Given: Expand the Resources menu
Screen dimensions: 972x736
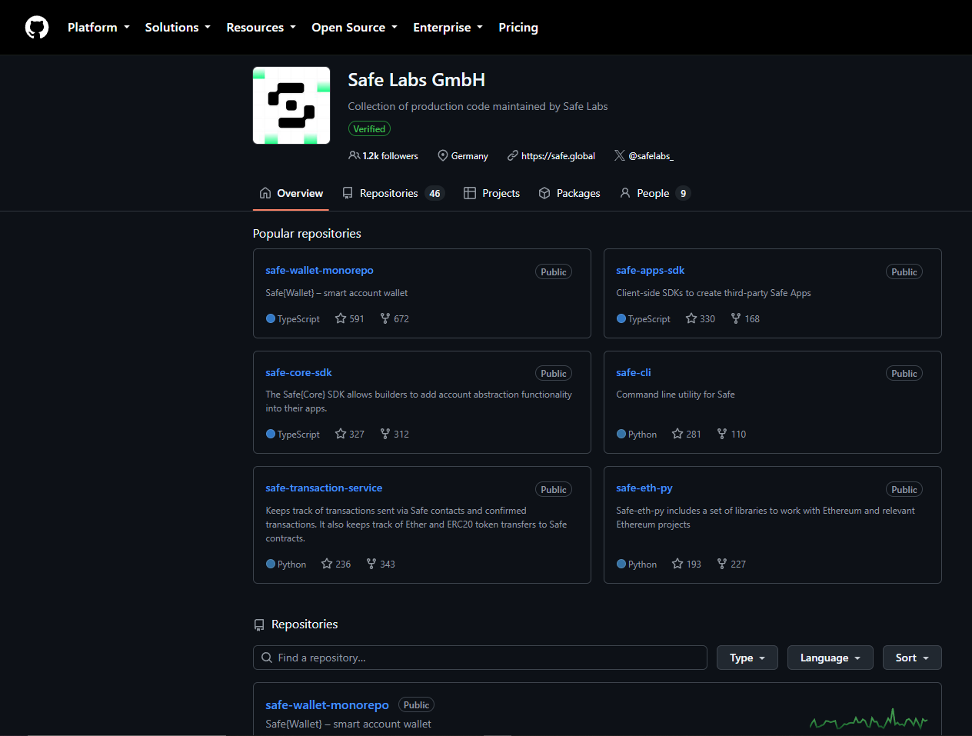Looking at the screenshot, I should (x=261, y=28).
